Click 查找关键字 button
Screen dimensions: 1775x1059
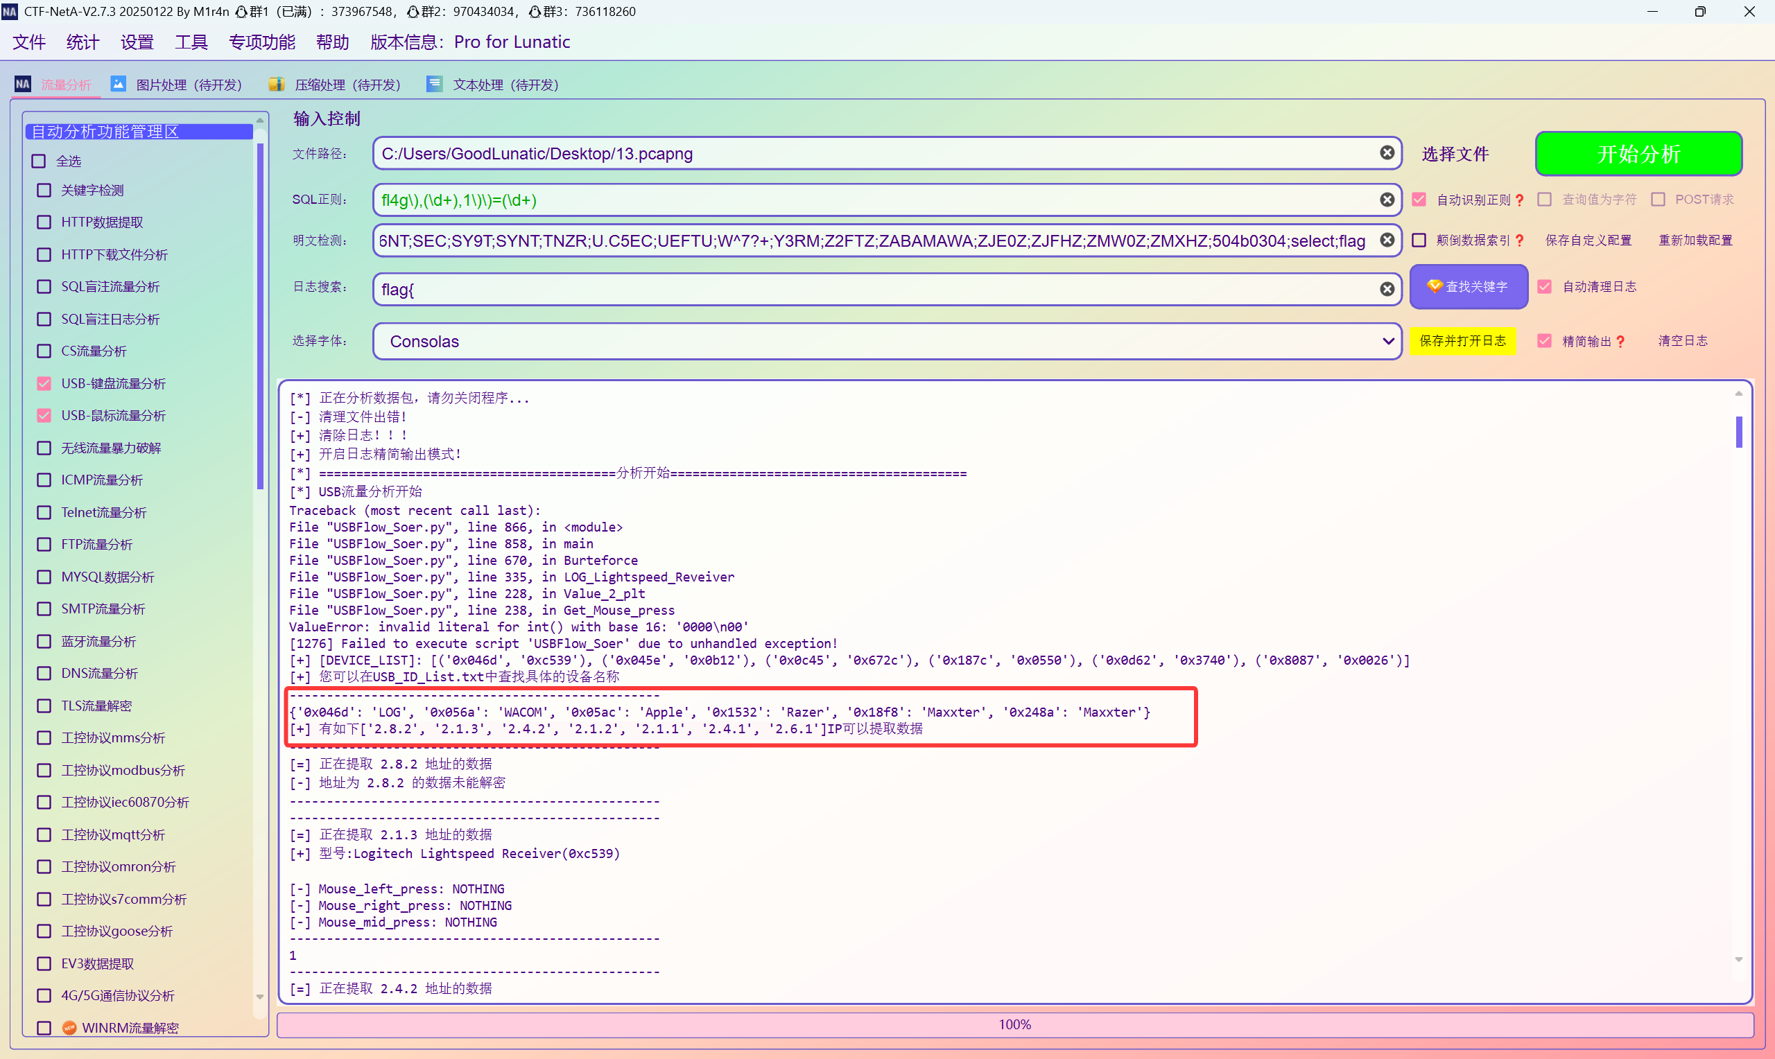pyautogui.click(x=1468, y=287)
